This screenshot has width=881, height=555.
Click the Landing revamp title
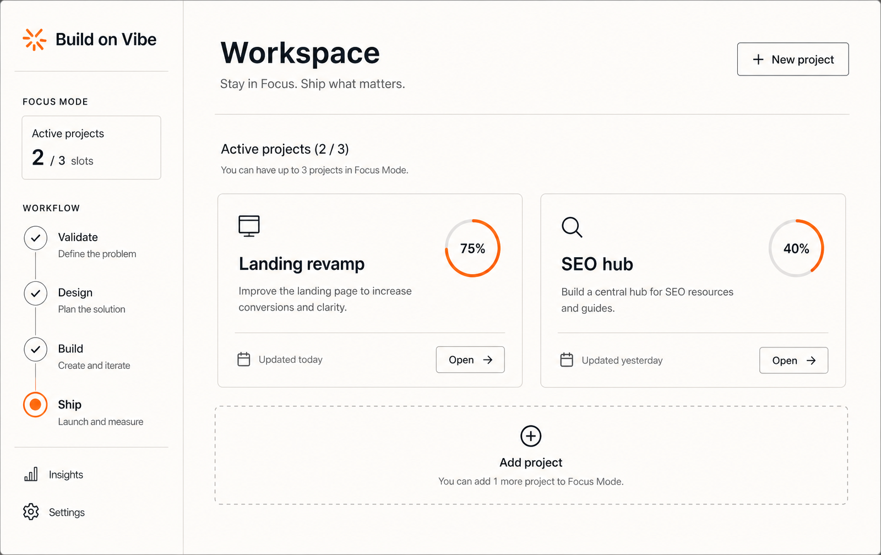[302, 264]
